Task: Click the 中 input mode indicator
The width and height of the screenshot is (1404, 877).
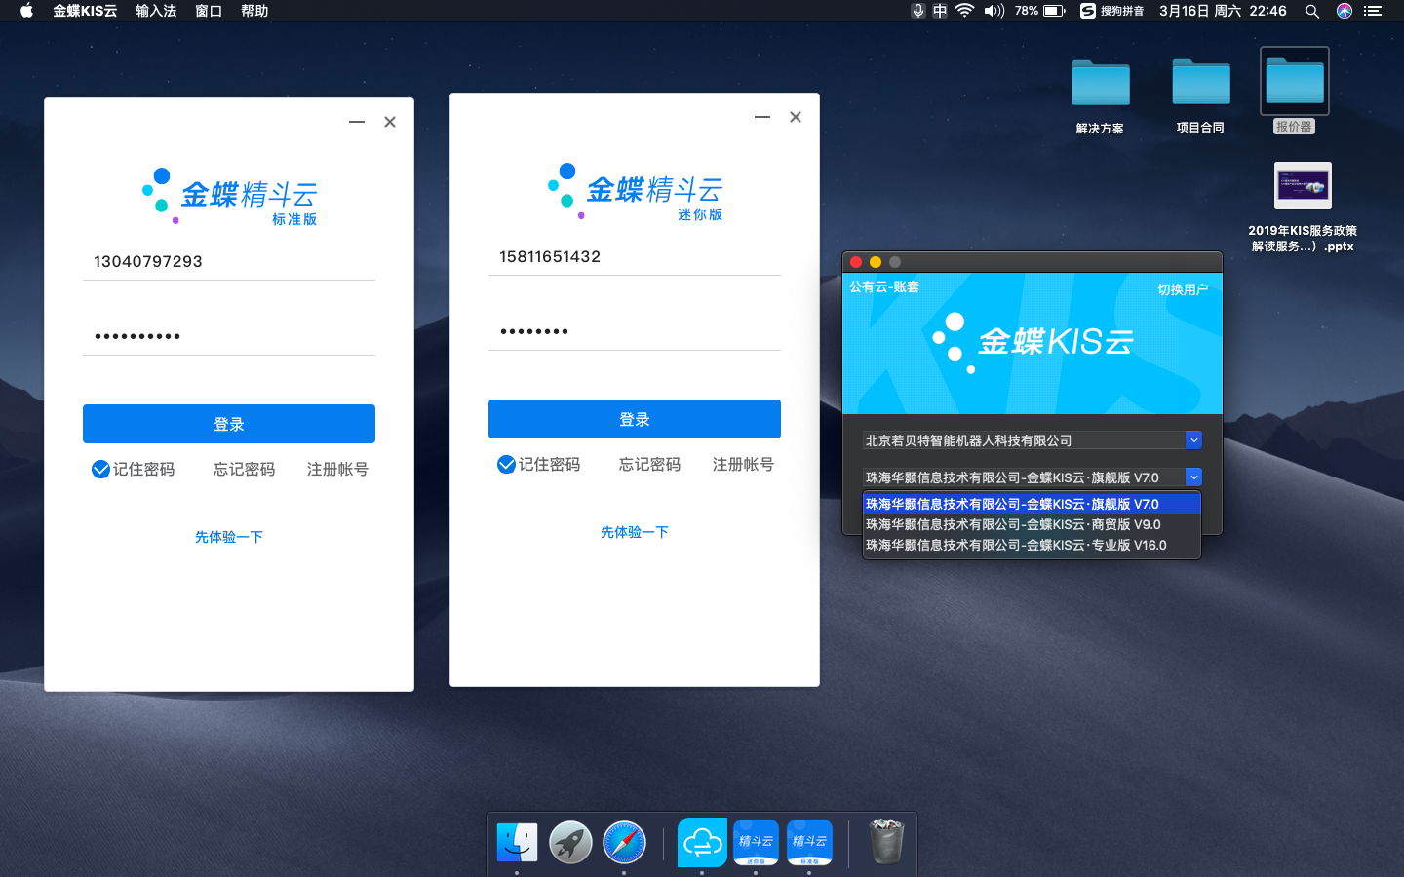Action: [x=940, y=11]
